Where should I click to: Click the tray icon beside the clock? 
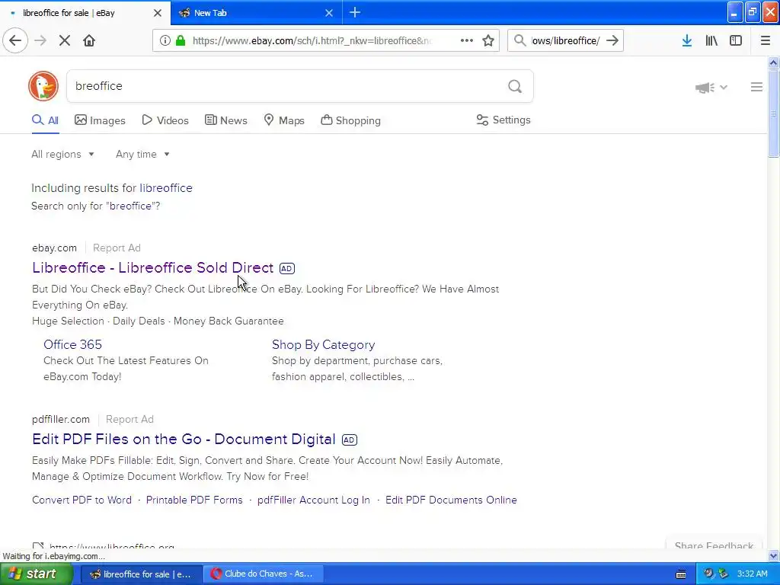723,574
